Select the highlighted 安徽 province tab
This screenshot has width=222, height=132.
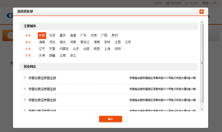[42, 35]
